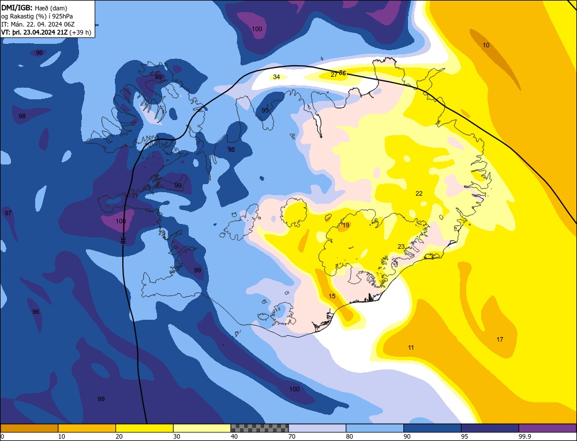Click the medium blue 90–95 legend swatch
The width and height of the screenshot is (577, 441).
pos(432,428)
